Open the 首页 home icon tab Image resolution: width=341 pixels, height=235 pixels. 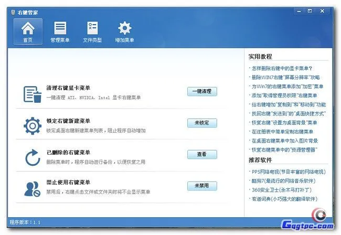tap(28, 31)
